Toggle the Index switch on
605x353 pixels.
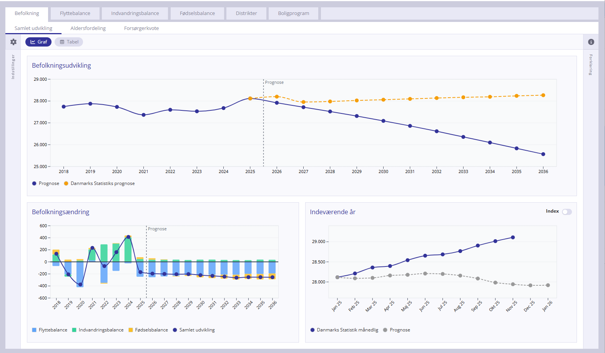tap(567, 212)
